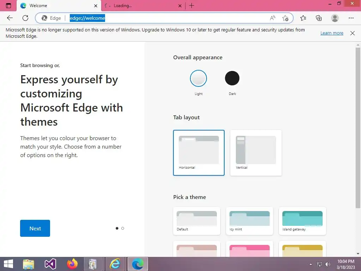The height and width of the screenshot is (271, 361).
Task: Pick the golden yellow theme in the second row
Action: (302, 249)
